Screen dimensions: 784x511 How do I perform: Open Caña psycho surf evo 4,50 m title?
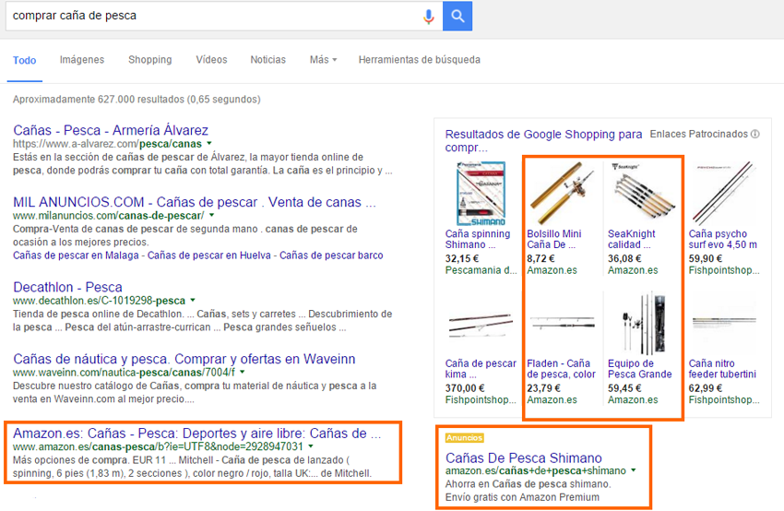(x=722, y=239)
